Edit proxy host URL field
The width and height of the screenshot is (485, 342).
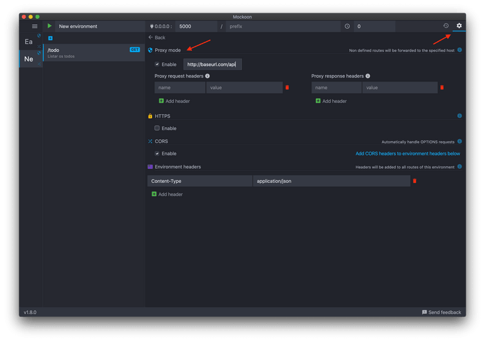click(x=213, y=64)
